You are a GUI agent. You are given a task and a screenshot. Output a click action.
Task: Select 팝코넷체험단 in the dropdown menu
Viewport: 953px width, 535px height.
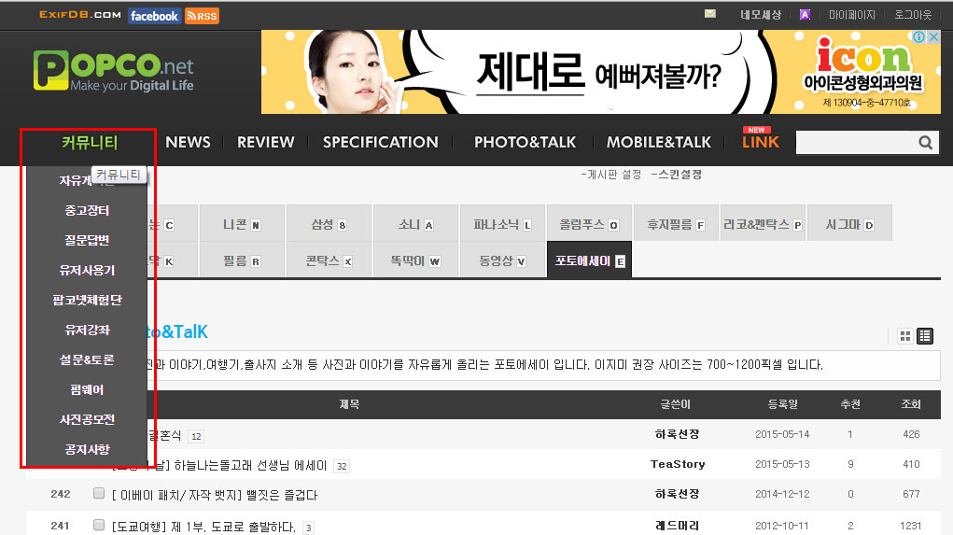click(x=87, y=300)
